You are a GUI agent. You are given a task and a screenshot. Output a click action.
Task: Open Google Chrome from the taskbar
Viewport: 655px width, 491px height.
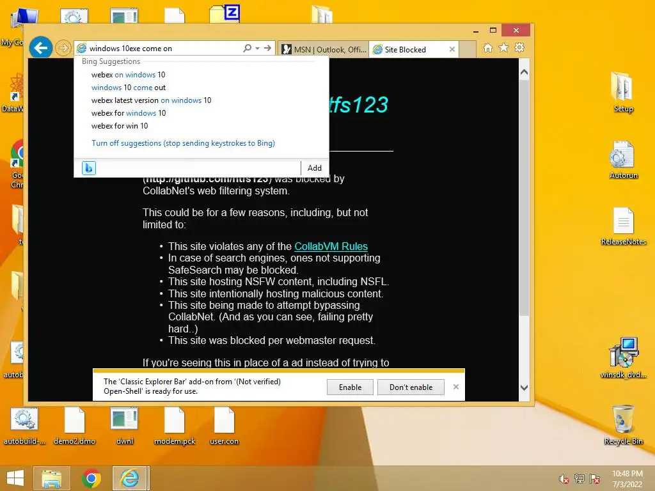(x=91, y=478)
